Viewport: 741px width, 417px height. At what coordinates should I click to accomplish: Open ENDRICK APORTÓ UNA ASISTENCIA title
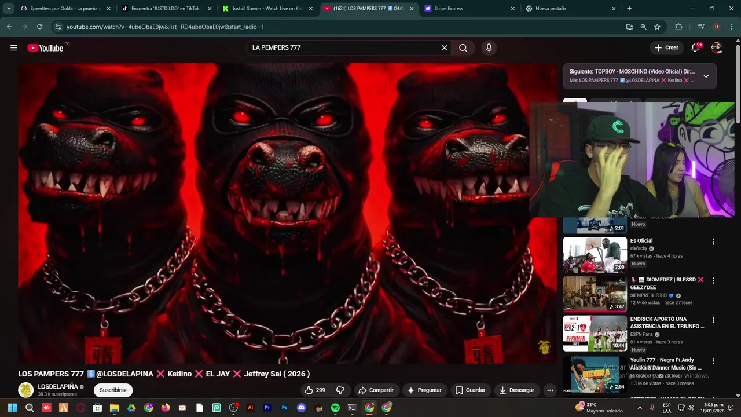click(667, 323)
